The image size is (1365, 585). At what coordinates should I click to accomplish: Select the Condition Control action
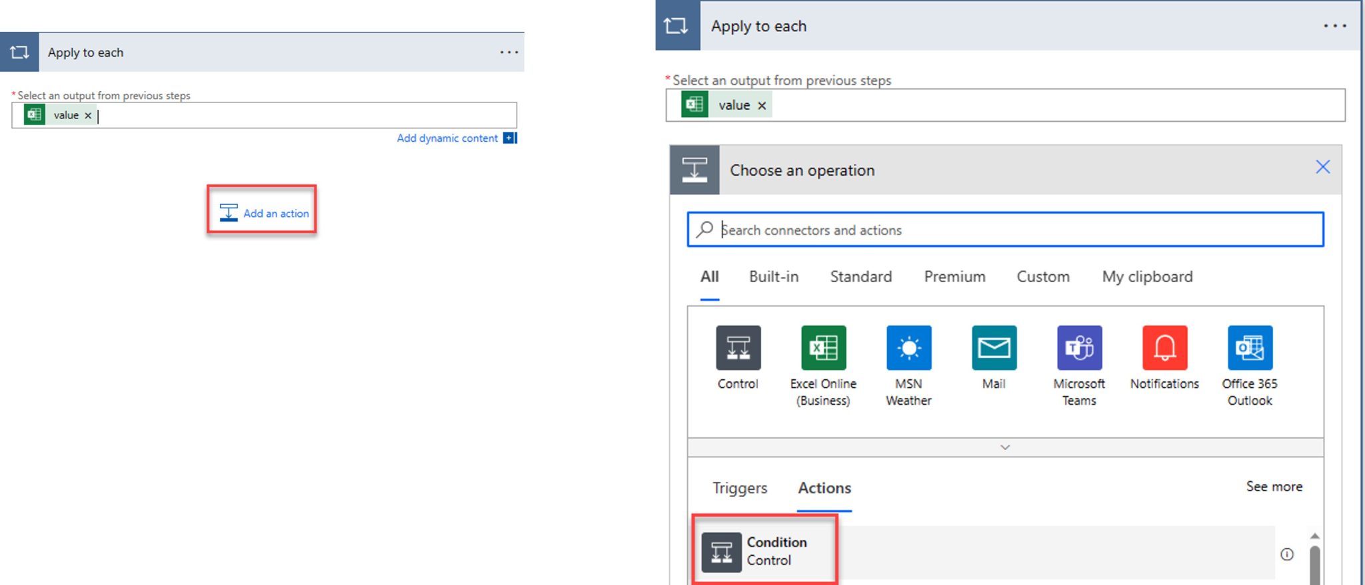point(765,552)
